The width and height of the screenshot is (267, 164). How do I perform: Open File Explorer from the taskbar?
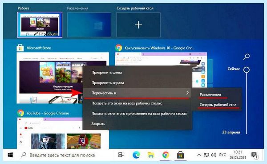coord(151,155)
